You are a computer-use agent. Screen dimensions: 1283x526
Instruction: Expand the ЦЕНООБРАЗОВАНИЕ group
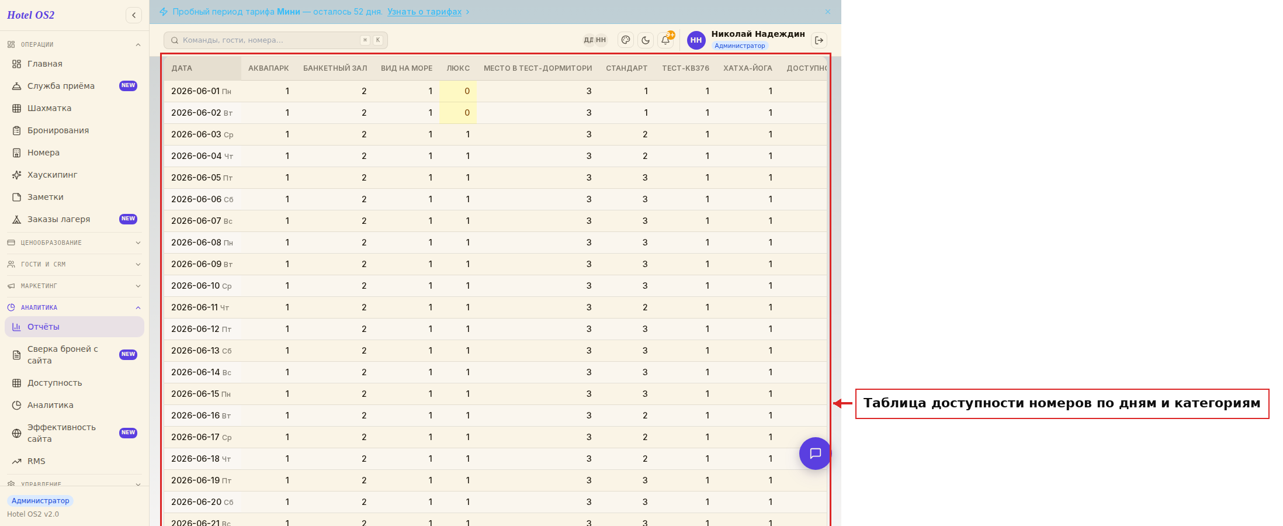click(75, 243)
